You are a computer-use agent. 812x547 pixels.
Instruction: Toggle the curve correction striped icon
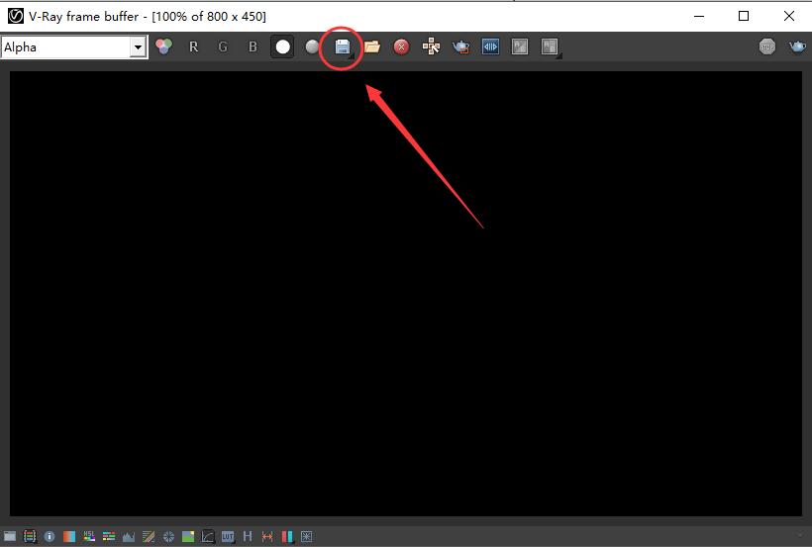(x=149, y=537)
